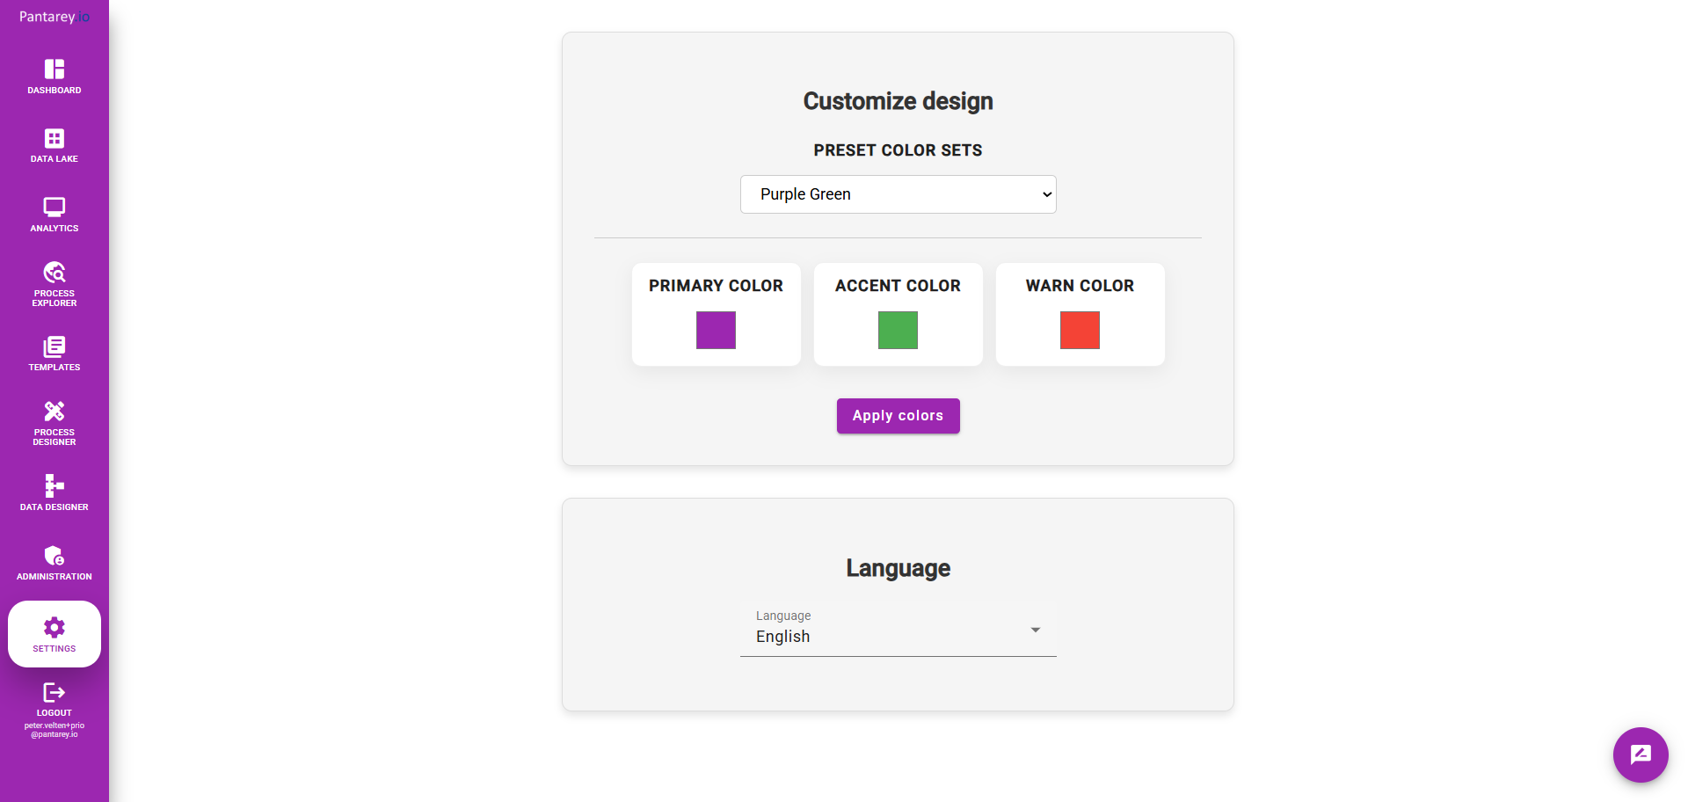Image resolution: width=1688 pixels, height=802 pixels.
Task: Expand the Purple Green preset dropdown
Action: (898, 194)
